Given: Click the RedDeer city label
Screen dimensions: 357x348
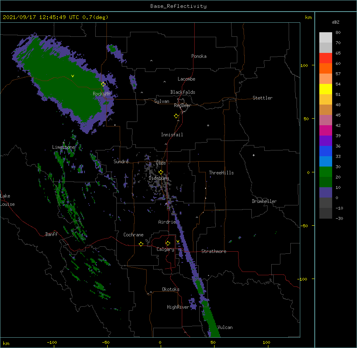Looking at the screenshot, I should pos(182,105).
